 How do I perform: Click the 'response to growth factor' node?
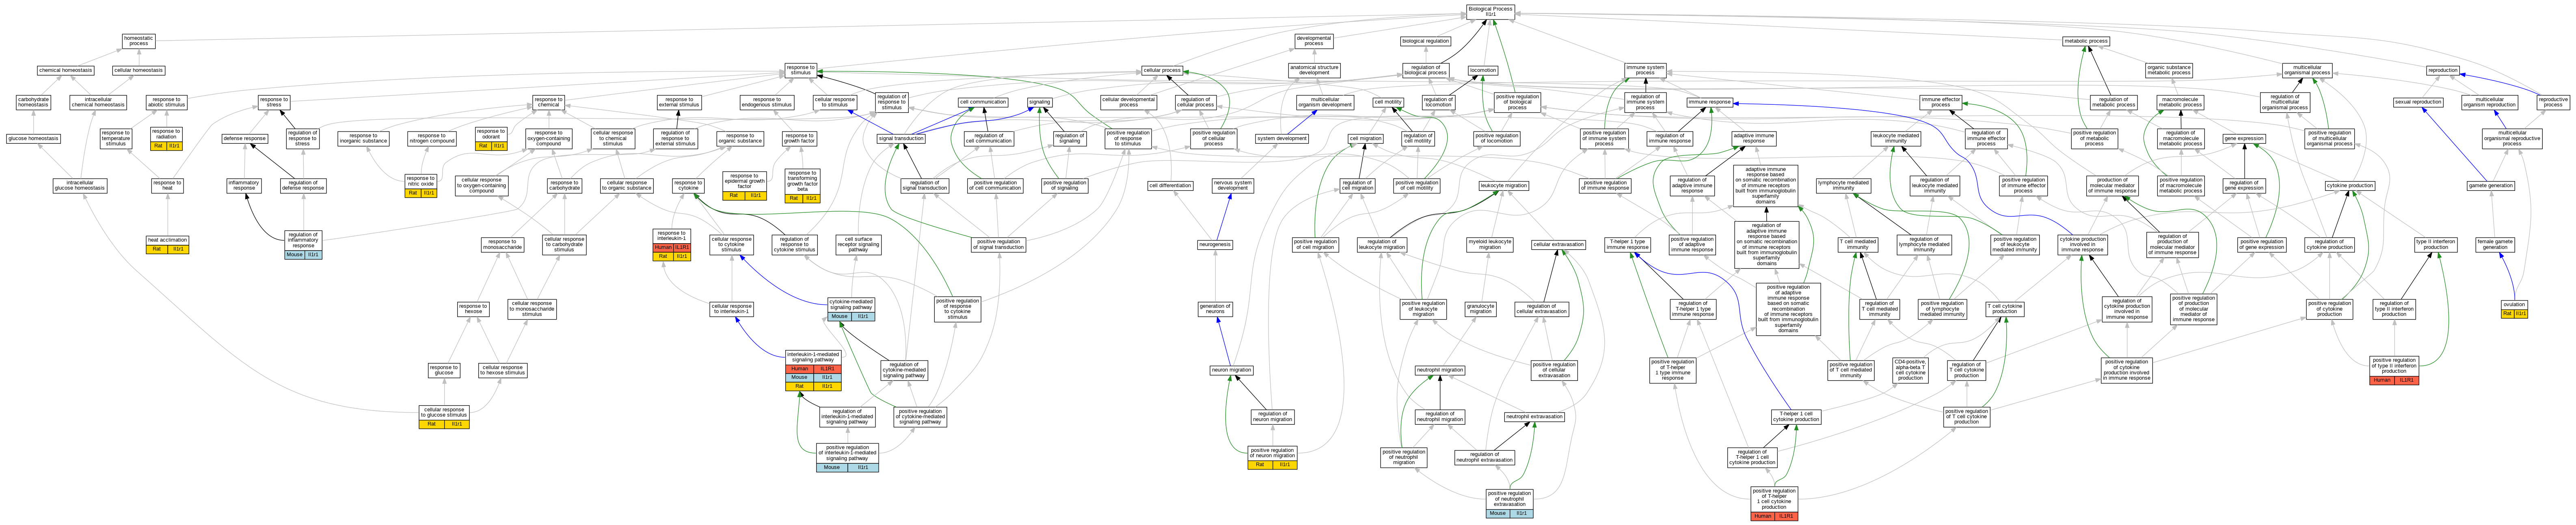[799, 139]
